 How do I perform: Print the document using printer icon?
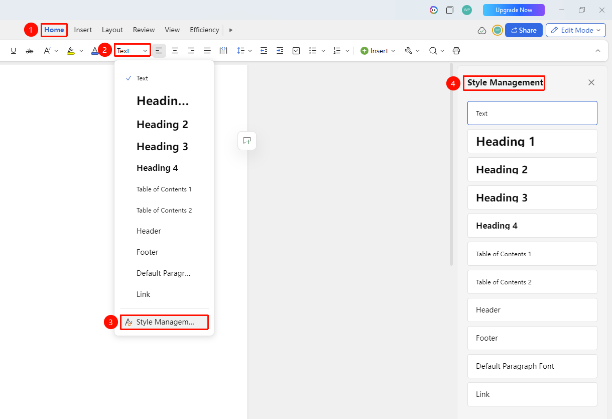(456, 51)
